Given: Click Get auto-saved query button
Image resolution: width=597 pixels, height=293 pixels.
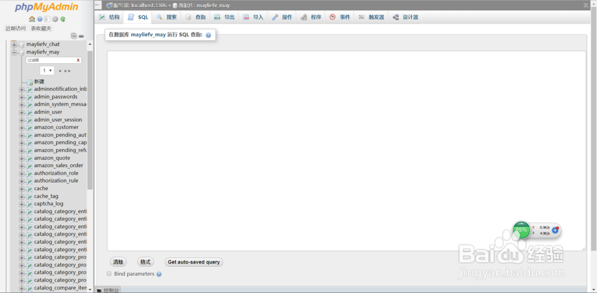Looking at the screenshot, I should 194,262.
